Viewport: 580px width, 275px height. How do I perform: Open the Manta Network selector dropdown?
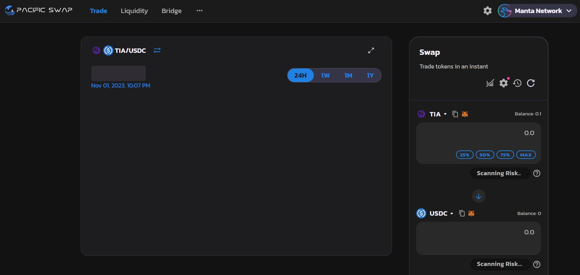(x=537, y=11)
